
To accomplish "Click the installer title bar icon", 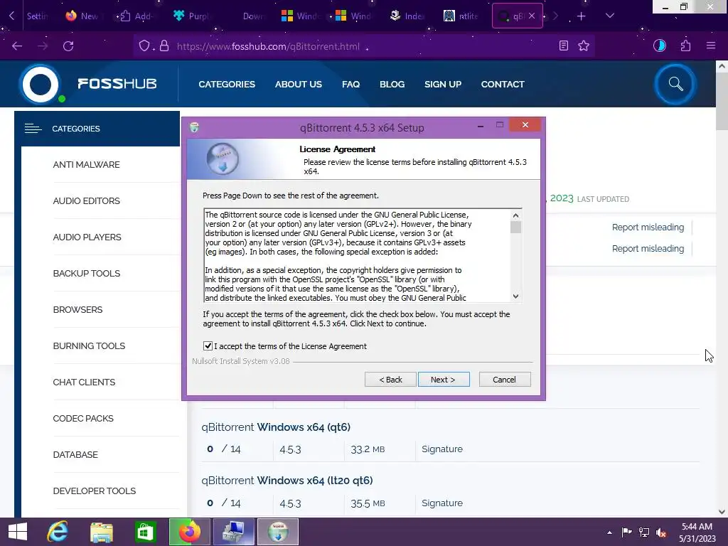I will (195, 127).
